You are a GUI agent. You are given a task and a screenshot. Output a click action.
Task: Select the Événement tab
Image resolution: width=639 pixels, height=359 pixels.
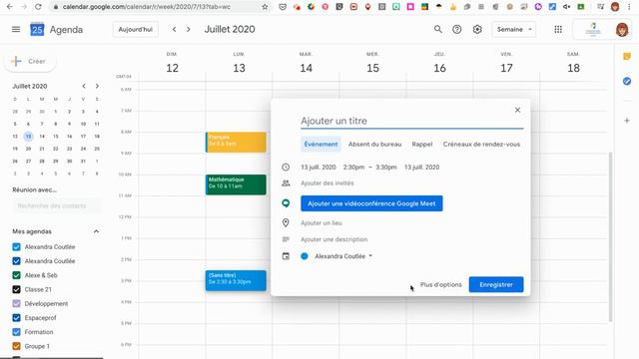coord(320,144)
